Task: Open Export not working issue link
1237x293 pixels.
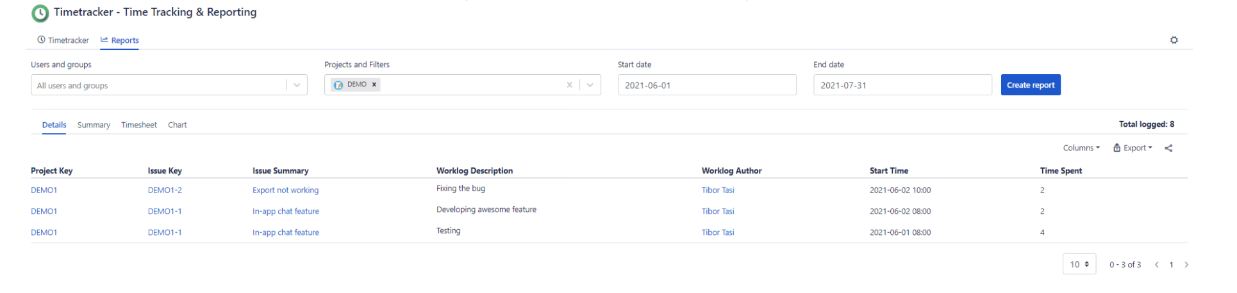Action: pos(285,190)
